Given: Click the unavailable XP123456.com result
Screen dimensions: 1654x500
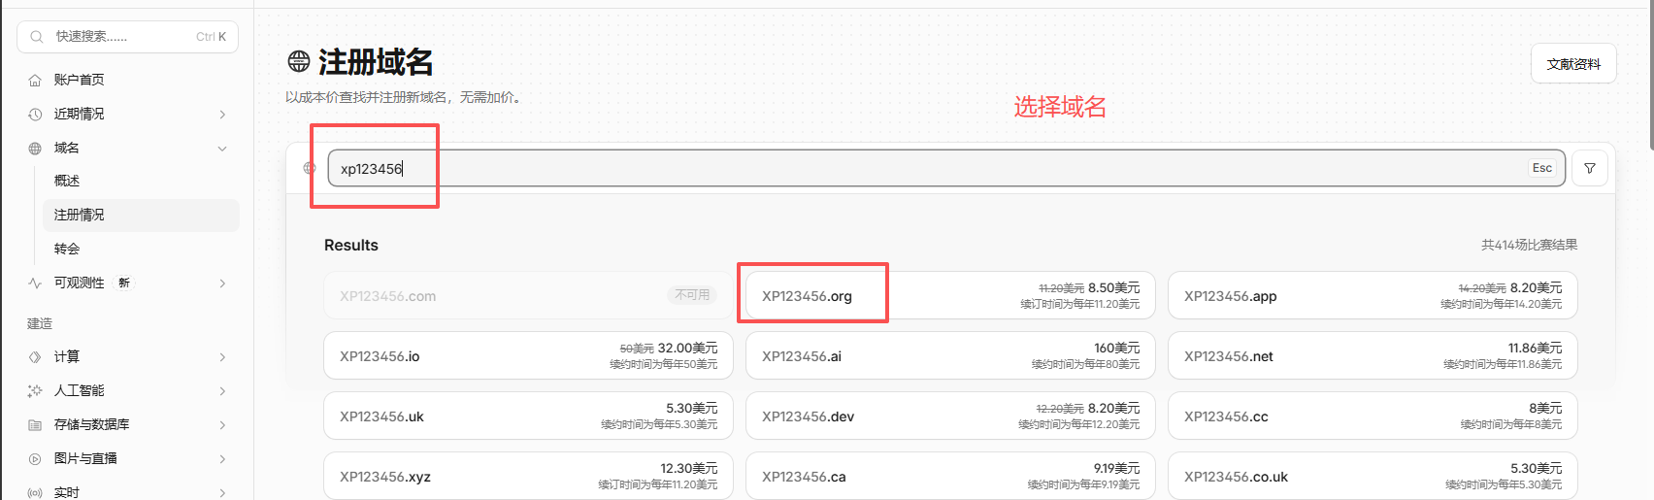Looking at the screenshot, I should [528, 295].
